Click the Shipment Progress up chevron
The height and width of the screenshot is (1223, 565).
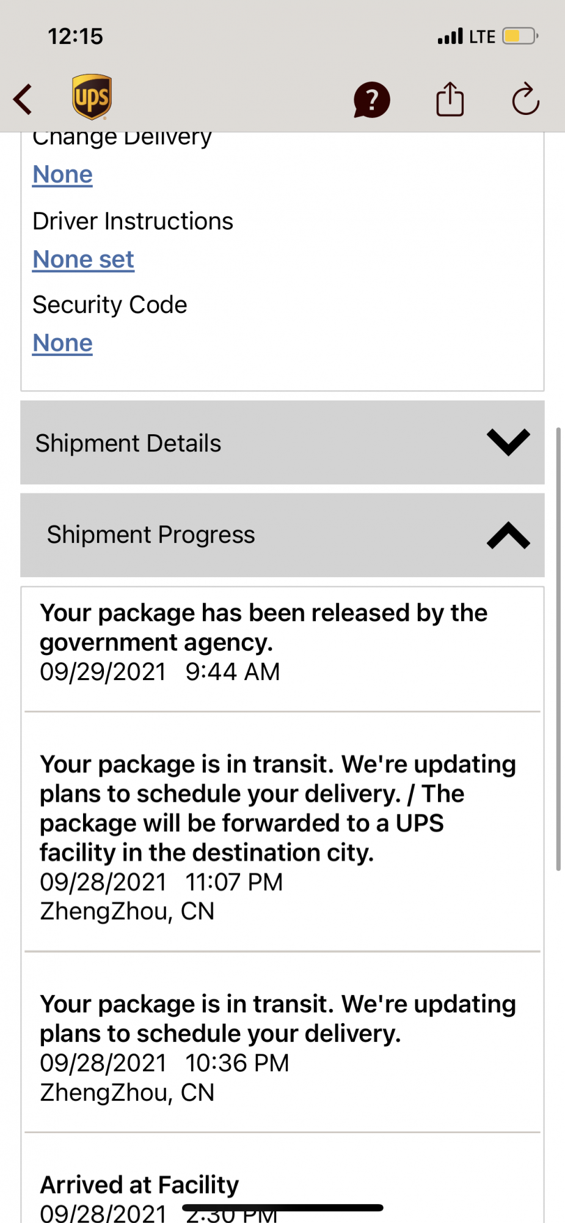508,535
